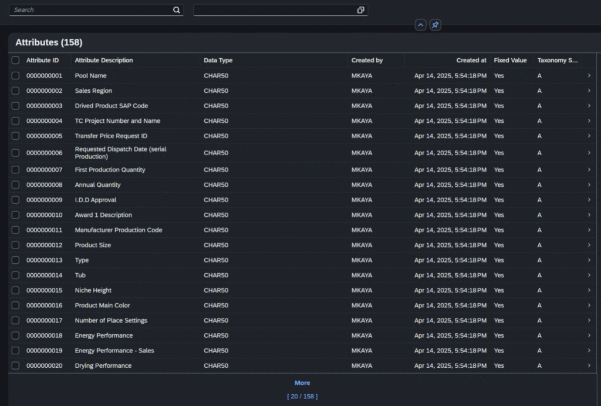This screenshot has width=601, height=406.
Task: Click the Data Type column header
Action: pos(218,61)
